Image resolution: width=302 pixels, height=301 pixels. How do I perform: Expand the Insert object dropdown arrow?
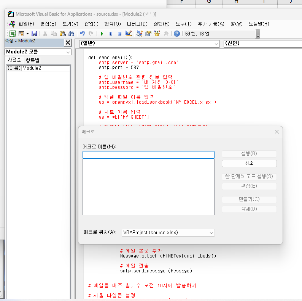(x=27, y=34)
